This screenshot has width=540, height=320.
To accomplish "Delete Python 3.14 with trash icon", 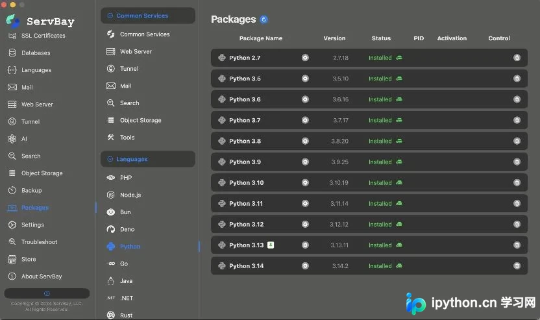I will 517,266.
